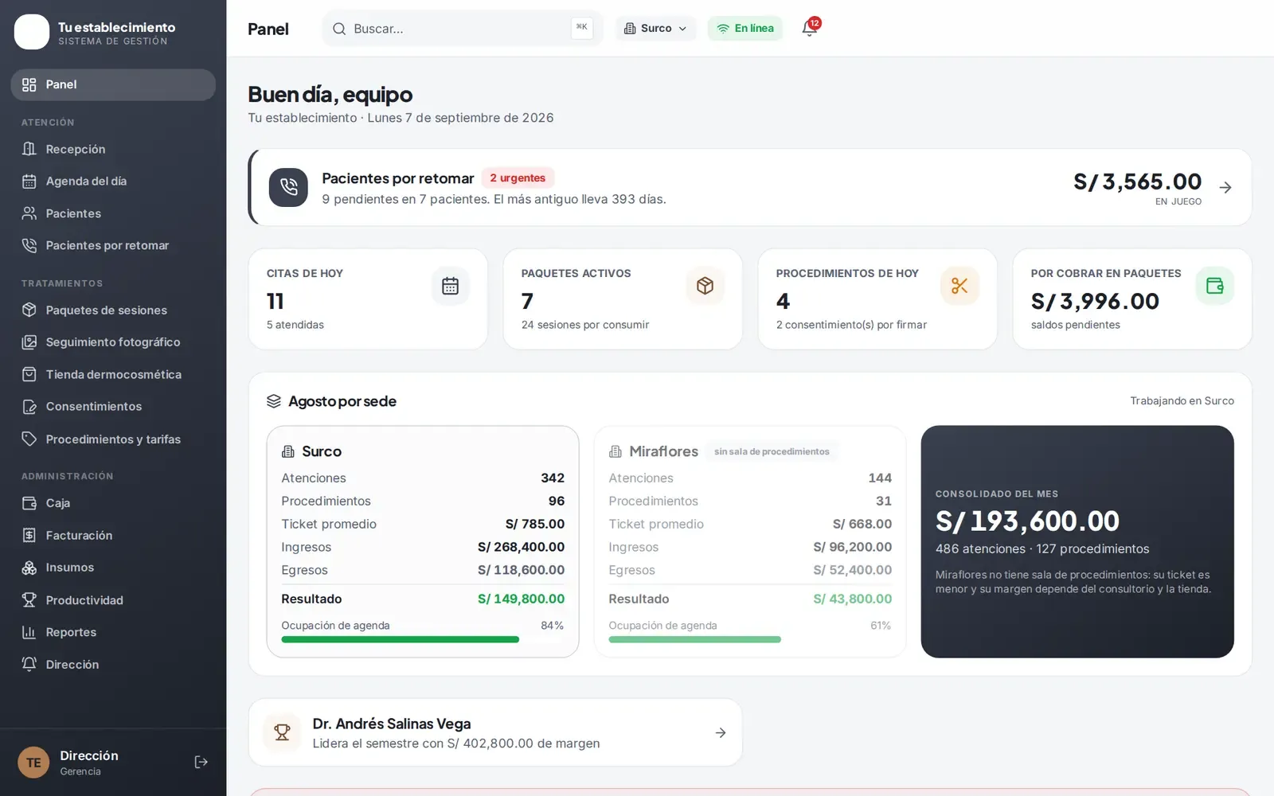This screenshot has height=796, width=1274.
Task: Select Panel in the sidebar
Action: click(x=113, y=84)
